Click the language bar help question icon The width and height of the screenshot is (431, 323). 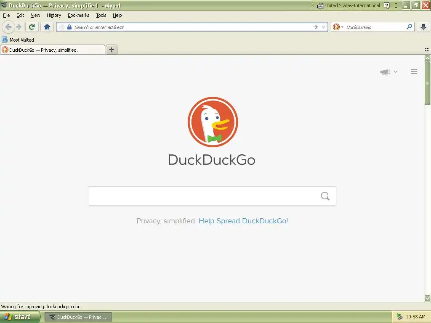point(386,5)
